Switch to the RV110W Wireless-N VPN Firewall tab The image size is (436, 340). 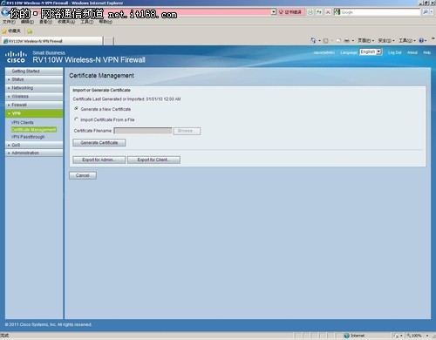point(52,41)
